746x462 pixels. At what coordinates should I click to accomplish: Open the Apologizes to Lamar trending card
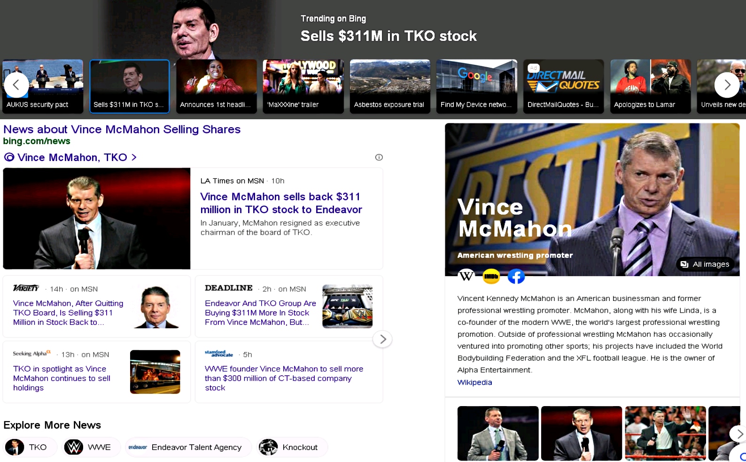point(651,86)
